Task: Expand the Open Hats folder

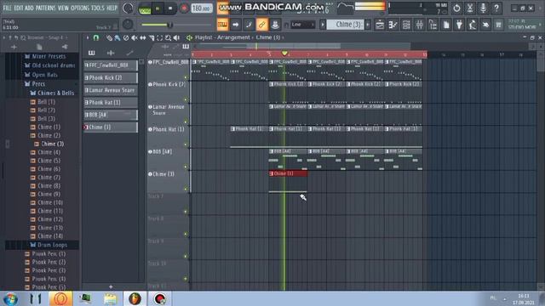Action: pos(41,75)
